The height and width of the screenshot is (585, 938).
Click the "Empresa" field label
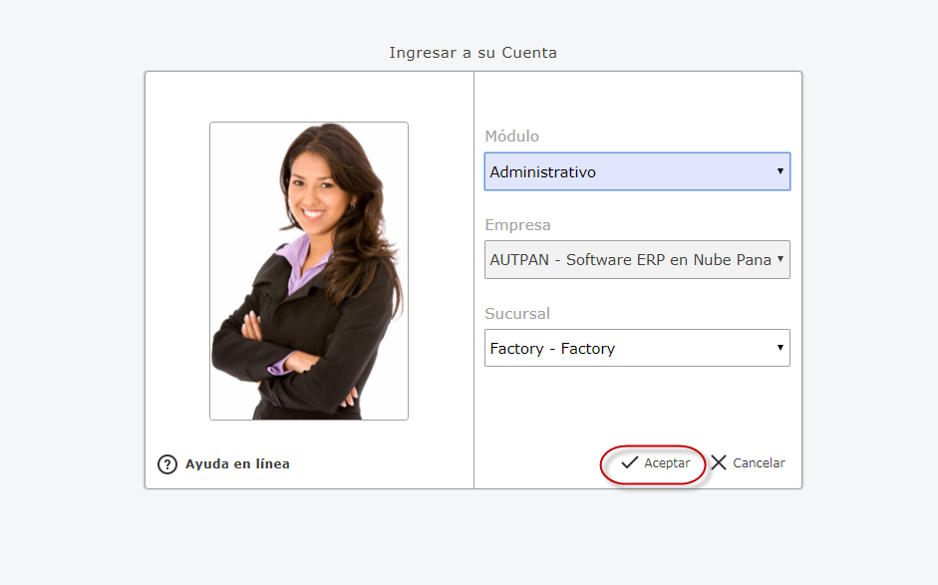point(517,225)
